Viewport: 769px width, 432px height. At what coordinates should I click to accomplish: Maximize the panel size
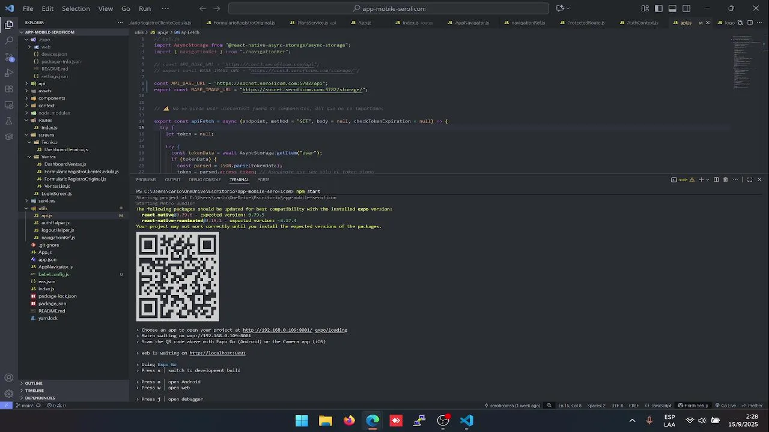(x=750, y=179)
